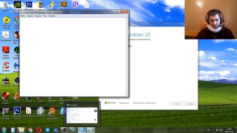
Task: Open the Windows Start menu orb
Action: 4,130
